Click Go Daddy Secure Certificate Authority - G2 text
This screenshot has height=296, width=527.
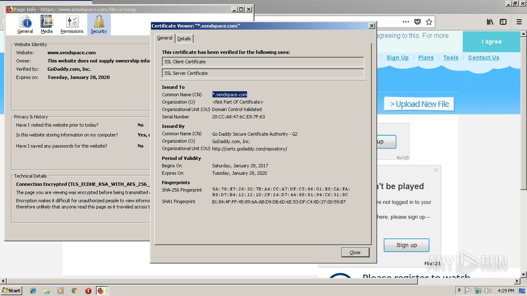(254, 134)
